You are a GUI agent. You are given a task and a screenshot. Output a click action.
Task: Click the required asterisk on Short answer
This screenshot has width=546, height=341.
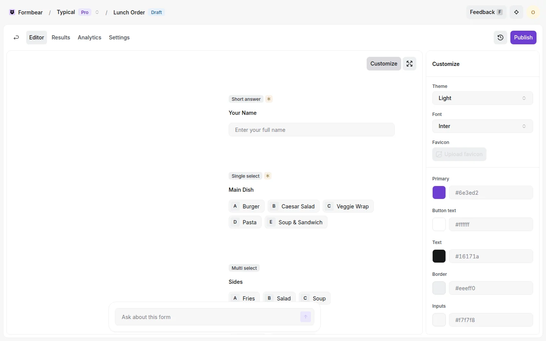pyautogui.click(x=269, y=99)
